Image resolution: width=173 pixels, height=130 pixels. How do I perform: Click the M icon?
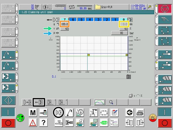[x=33, y=112]
